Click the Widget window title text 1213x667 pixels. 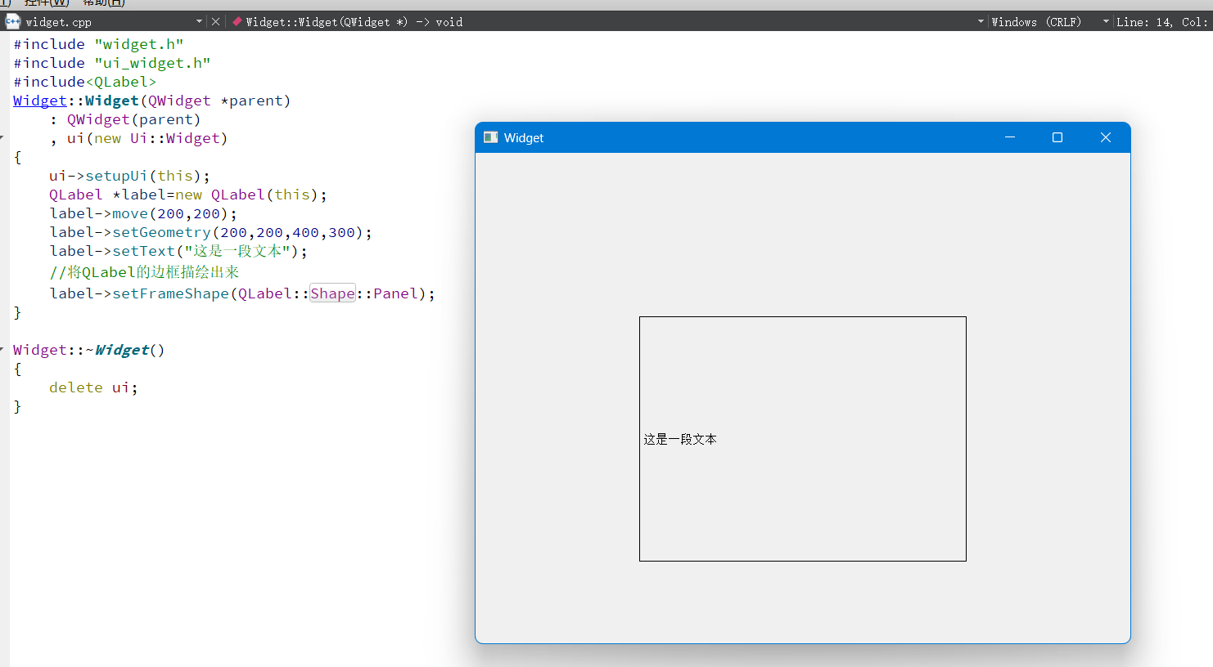(524, 138)
